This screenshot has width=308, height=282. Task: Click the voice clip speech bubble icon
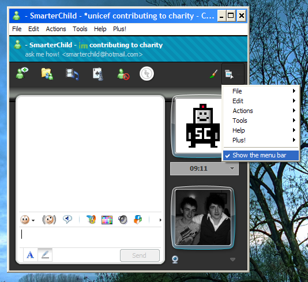click(67, 219)
